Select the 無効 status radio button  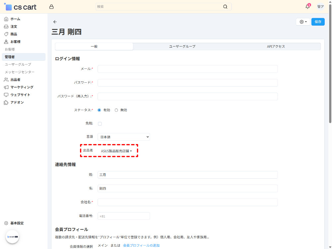(117, 110)
